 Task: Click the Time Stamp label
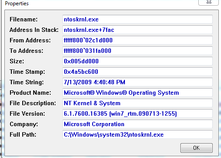[x=27, y=72]
